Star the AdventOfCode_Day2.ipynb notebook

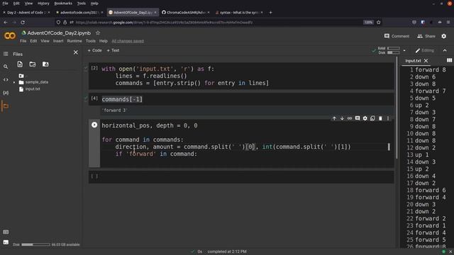[98, 33]
